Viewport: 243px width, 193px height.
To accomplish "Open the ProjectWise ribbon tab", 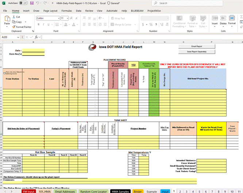I will (x=154, y=11).
